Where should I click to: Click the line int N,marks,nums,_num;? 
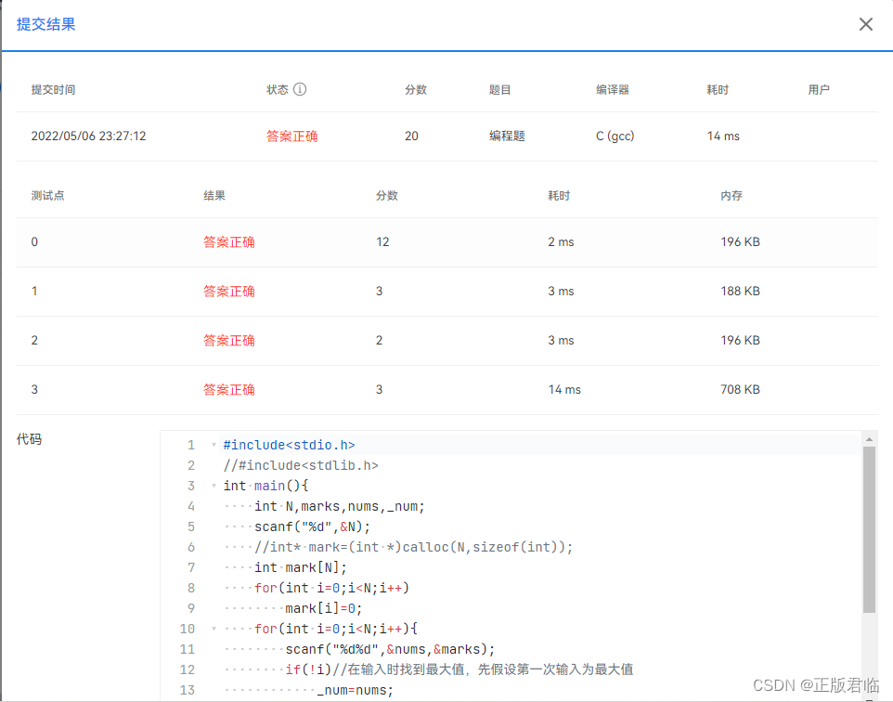(x=340, y=507)
